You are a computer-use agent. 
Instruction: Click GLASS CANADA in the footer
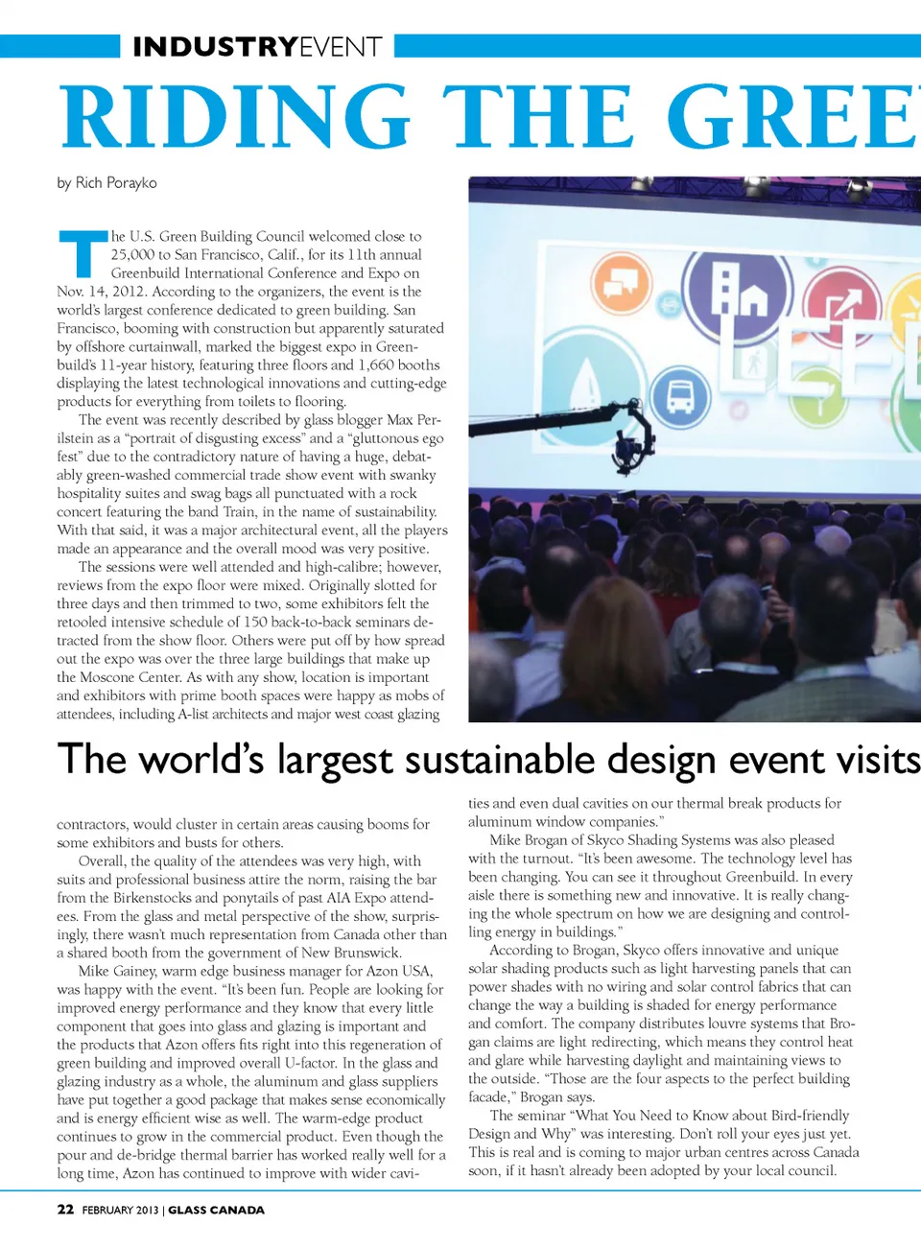click(216, 1210)
